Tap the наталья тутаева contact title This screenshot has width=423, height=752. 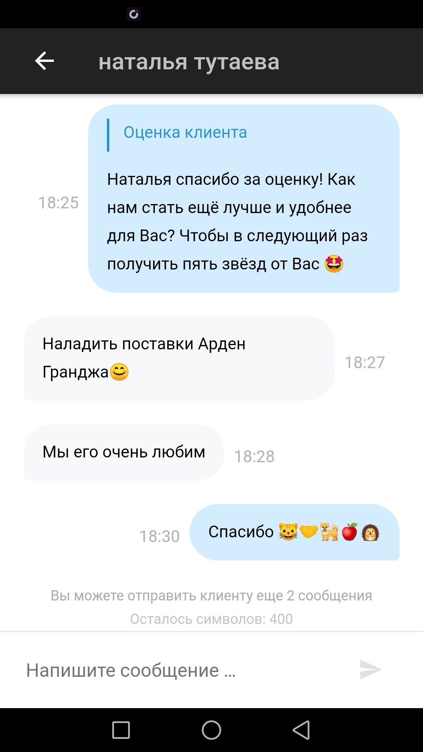tap(189, 62)
